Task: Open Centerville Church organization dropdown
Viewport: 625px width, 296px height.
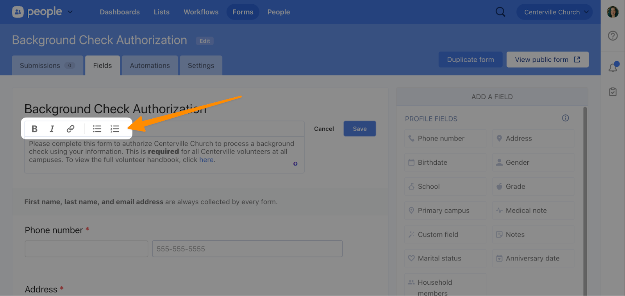Action: [x=554, y=12]
